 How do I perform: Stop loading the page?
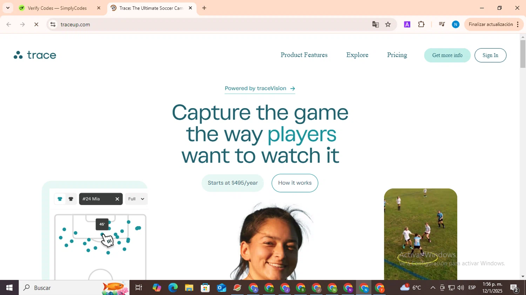coord(36,24)
